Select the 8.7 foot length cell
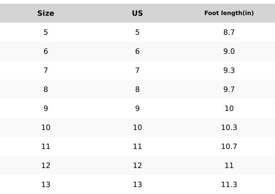The height and width of the screenshot is (194, 275). click(229, 33)
